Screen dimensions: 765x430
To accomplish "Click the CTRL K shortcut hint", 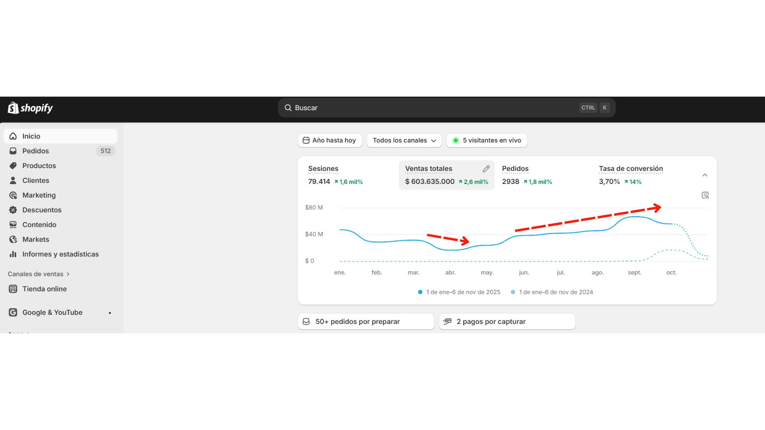I will click(595, 107).
